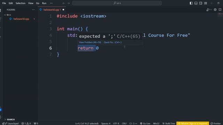Open the Customize Layout icon
The image size is (223, 125).
tap(206, 3)
